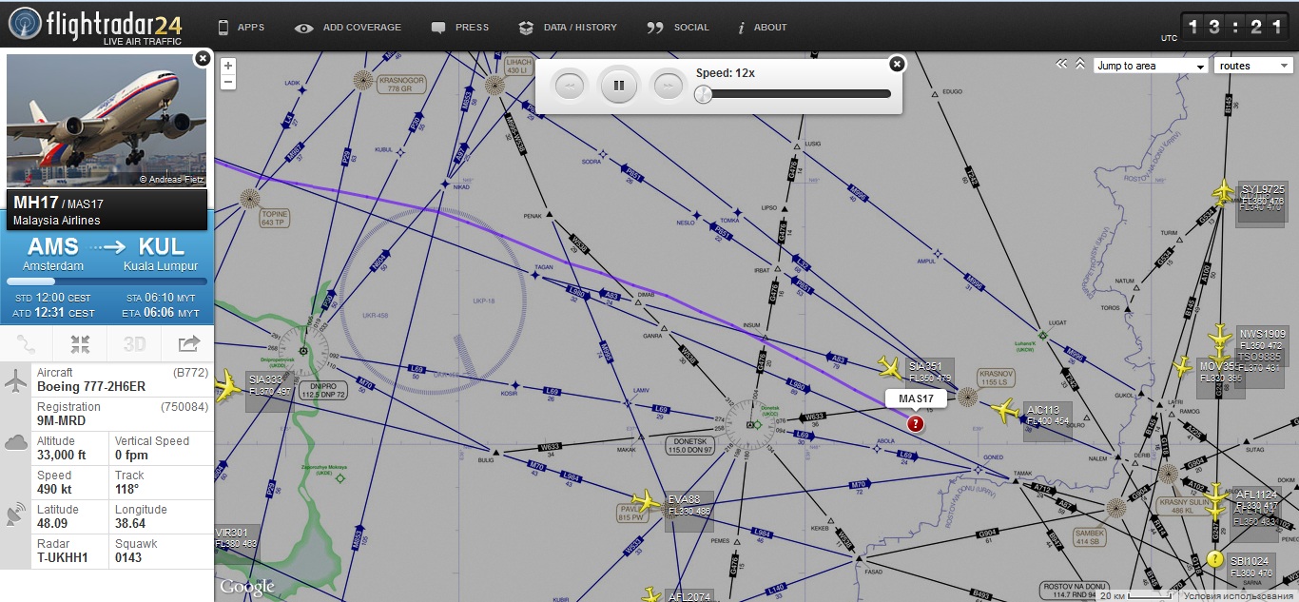Click the fast-forward playback button

pyautogui.click(x=667, y=86)
